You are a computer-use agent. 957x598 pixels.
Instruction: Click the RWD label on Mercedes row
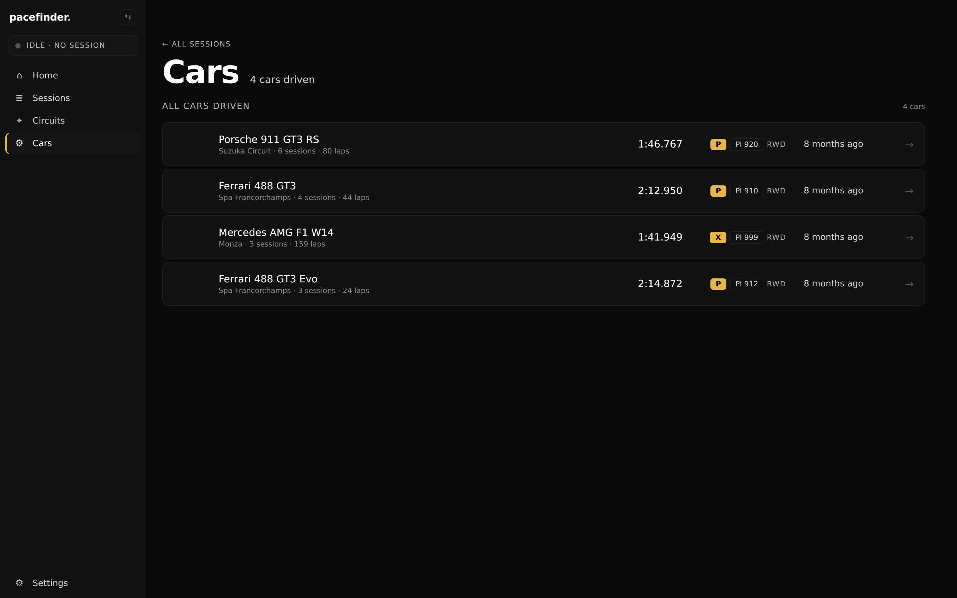776,237
